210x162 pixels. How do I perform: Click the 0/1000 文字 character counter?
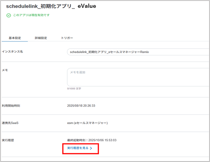pos(74,89)
